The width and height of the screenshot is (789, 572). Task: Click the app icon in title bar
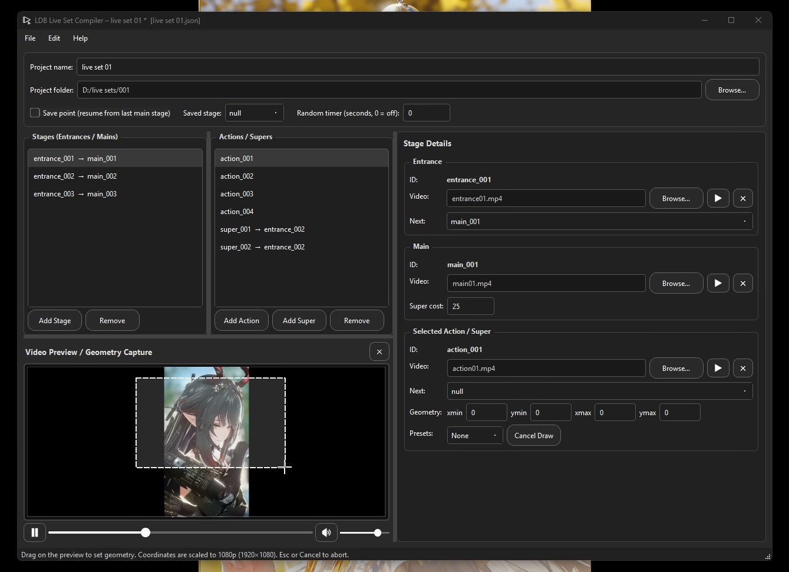[x=27, y=20]
